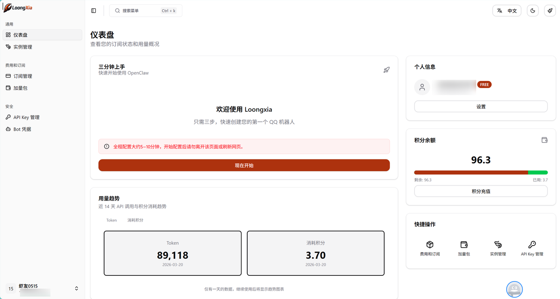Expand the 虾友0515 account menu
The height and width of the screenshot is (299, 560).
click(x=42, y=288)
